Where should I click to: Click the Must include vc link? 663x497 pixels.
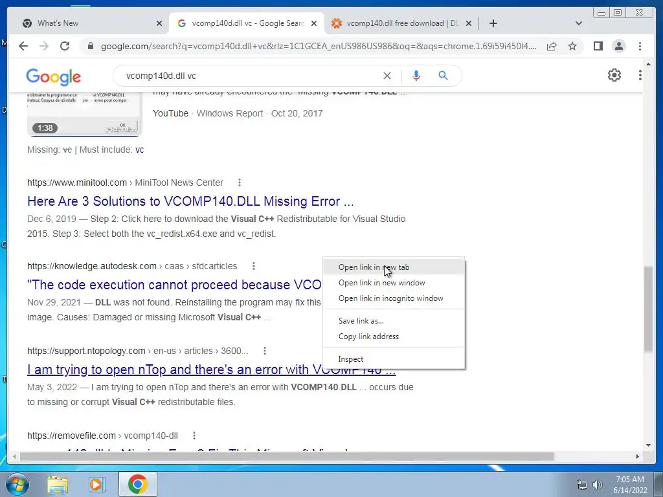pos(140,149)
